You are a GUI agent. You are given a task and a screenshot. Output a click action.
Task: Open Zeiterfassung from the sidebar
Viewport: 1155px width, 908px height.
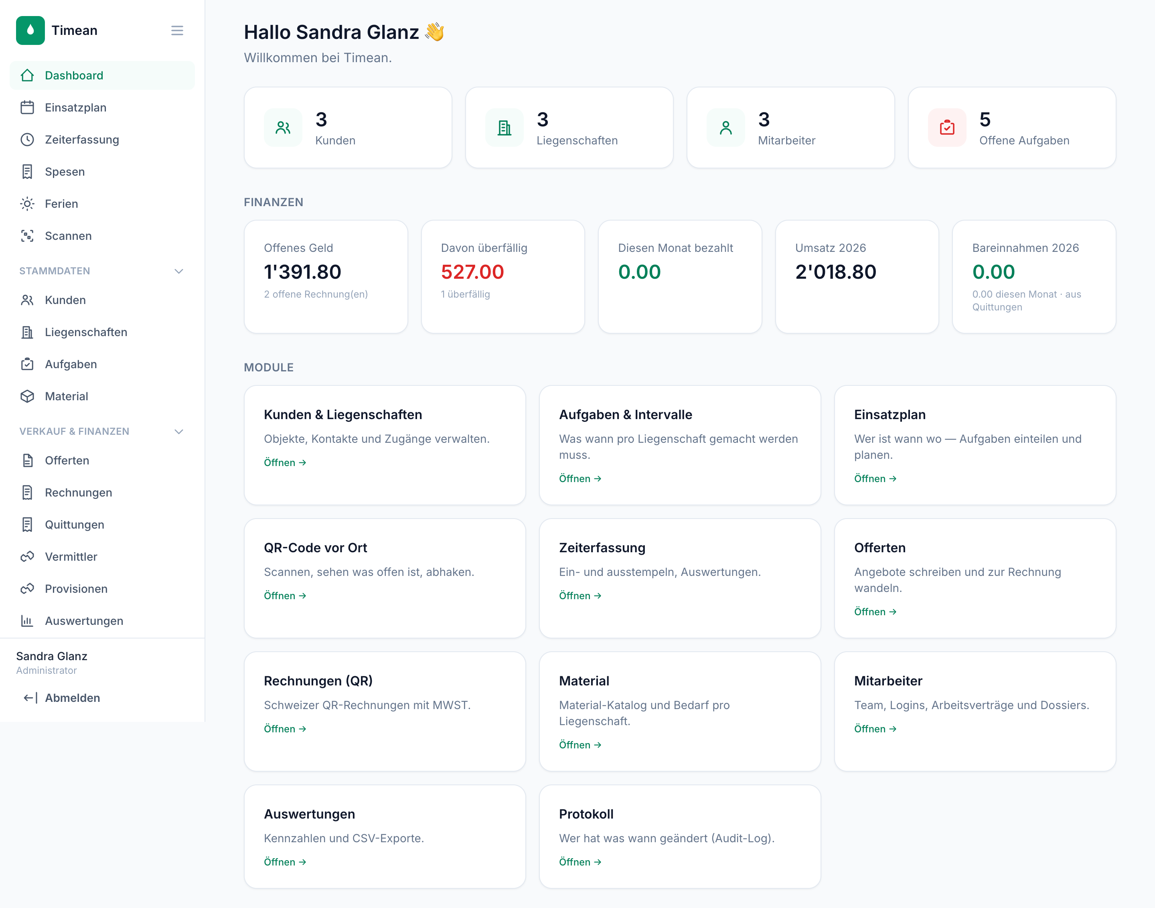[102, 139]
